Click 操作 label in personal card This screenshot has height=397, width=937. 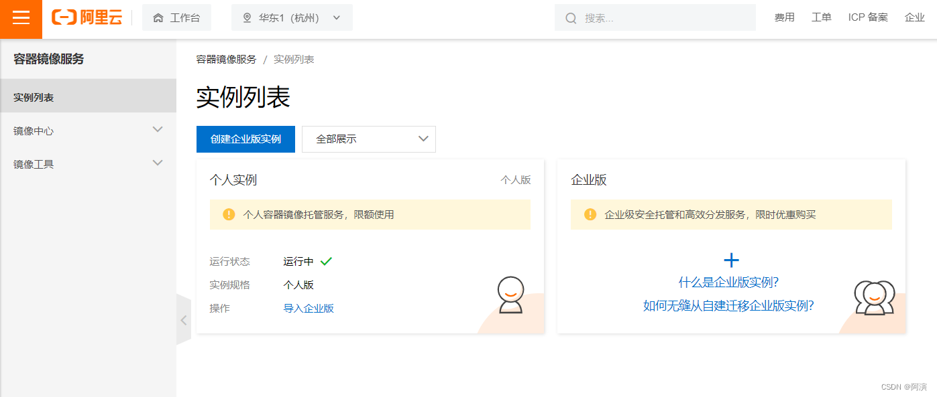pos(219,308)
